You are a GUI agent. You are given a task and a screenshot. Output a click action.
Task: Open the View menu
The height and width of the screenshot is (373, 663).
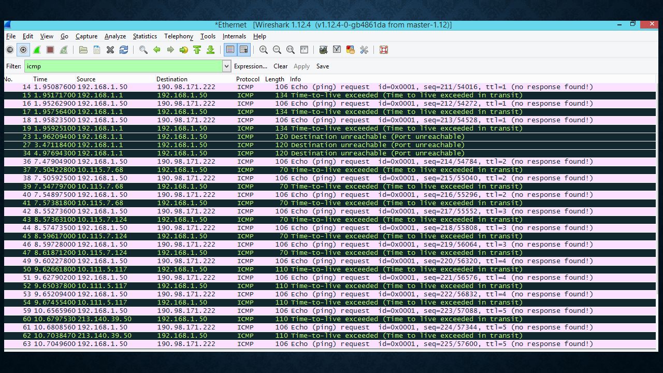[47, 36]
